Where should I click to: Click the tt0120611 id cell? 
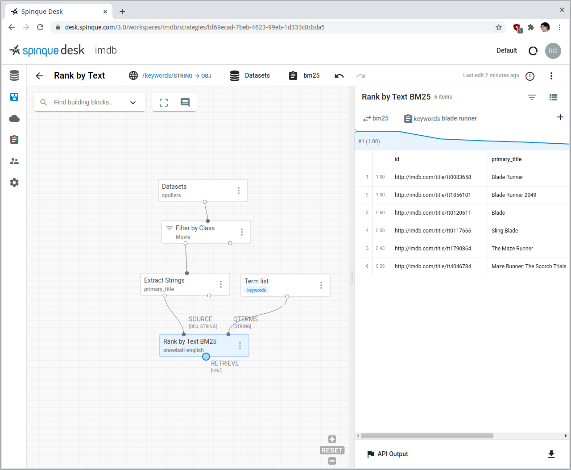439,213
